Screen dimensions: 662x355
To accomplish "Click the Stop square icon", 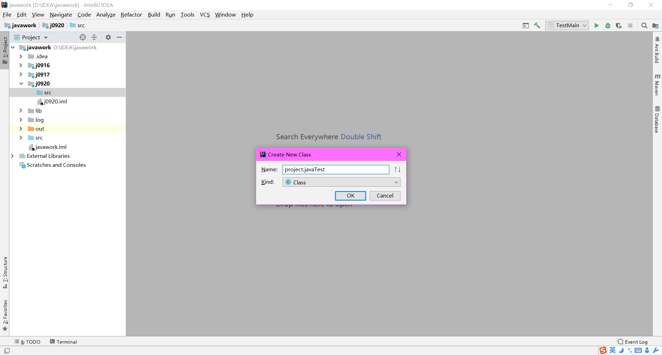I will (x=630, y=26).
